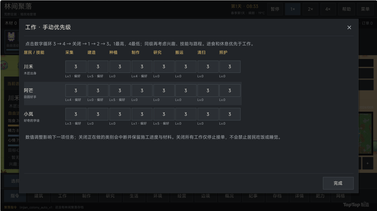This screenshot has height=211, width=377.
Task: Open the 制作 tab in bottom bar
Action: pos(86,196)
